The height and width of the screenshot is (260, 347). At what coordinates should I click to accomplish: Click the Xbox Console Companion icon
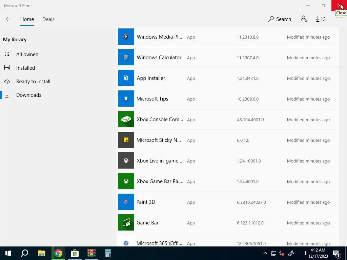click(126, 119)
